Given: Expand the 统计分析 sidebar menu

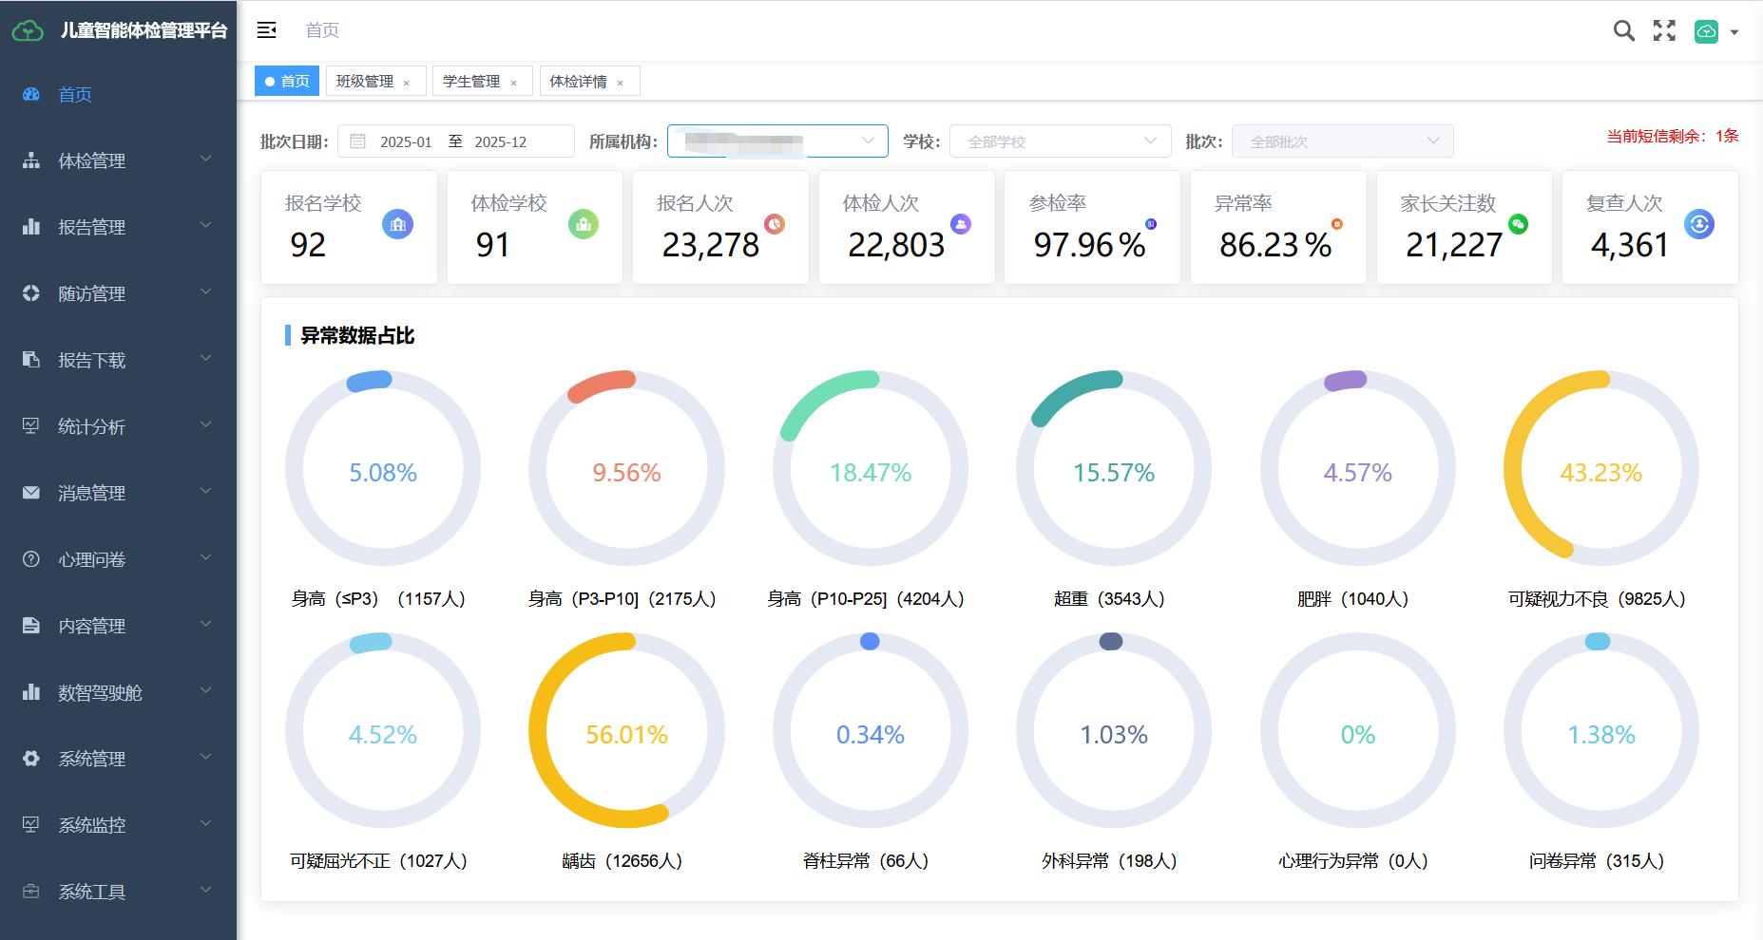Looking at the screenshot, I should pyautogui.click(x=118, y=426).
